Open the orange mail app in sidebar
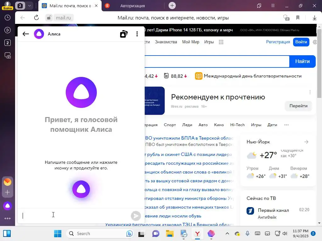This screenshot has width=322, height=241. click(8, 182)
